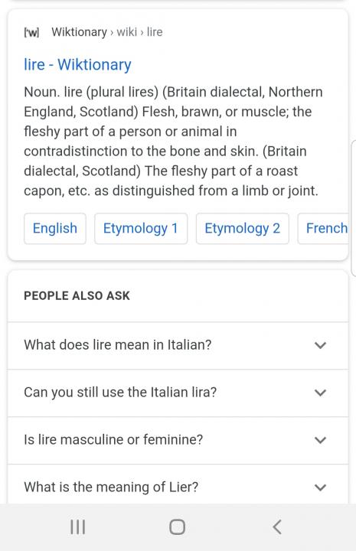
Task: Tap the 'Can you still use the Italian lira?' text
Action: tap(120, 392)
